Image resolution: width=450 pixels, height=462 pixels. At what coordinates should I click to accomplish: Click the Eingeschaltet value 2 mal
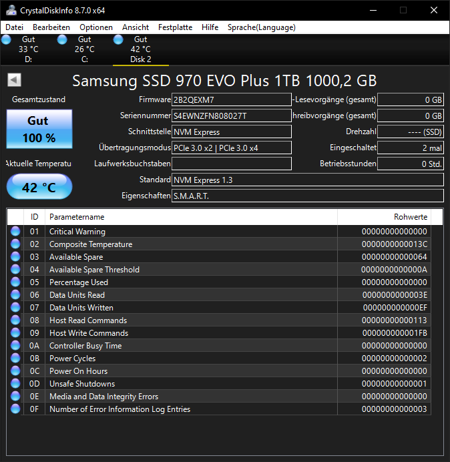(411, 148)
